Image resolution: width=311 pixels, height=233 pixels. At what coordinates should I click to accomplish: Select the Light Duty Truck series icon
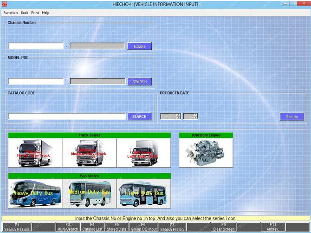(144, 153)
